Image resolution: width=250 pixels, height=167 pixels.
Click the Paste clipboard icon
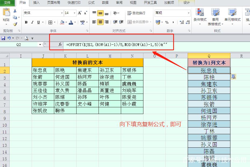click(6, 12)
